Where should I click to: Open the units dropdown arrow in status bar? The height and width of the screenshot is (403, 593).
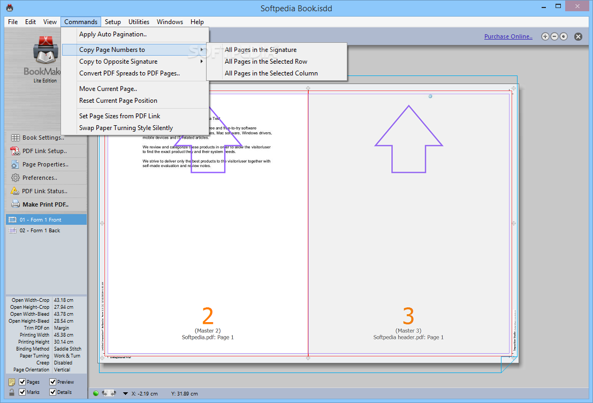[x=125, y=394]
